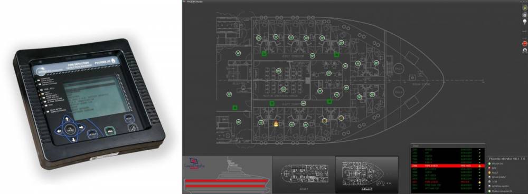The width and height of the screenshot is (528, 194).
Task: Click the red round alarm button icon
Action: 525,43
